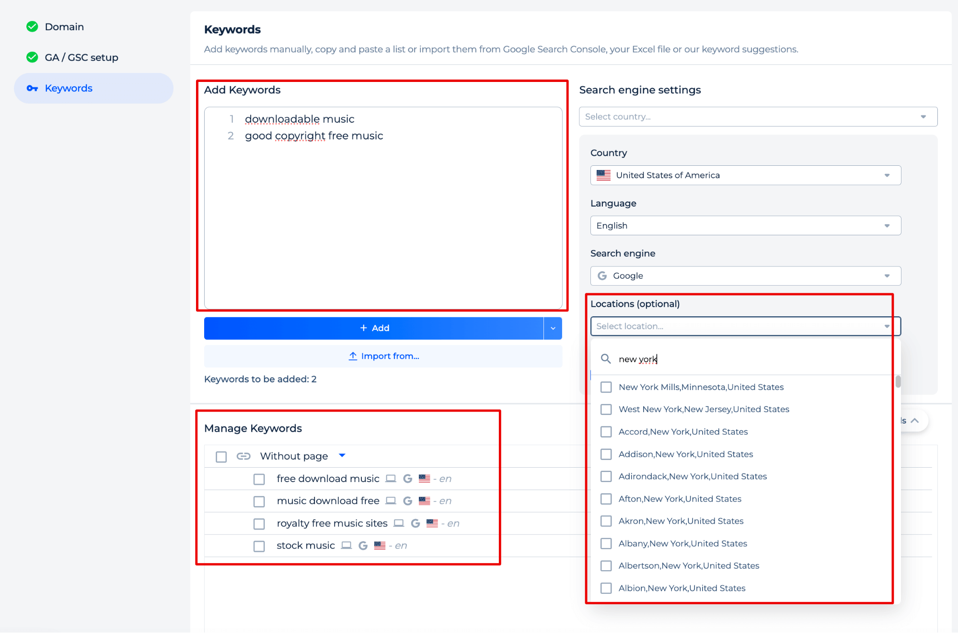Go to the GA / GSC setup step
The width and height of the screenshot is (958, 633).
click(81, 58)
